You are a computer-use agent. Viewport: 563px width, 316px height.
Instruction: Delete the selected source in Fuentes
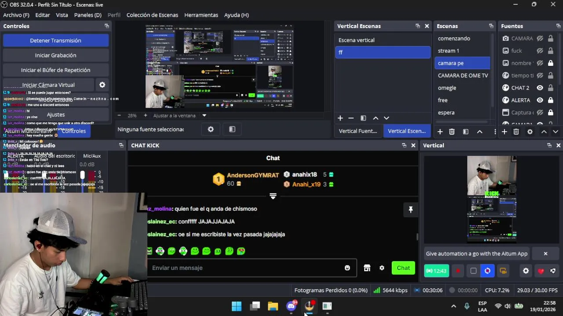pos(516,132)
